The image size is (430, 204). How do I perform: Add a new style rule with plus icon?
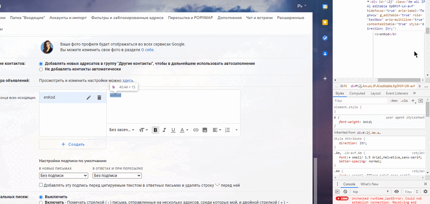[413, 101]
